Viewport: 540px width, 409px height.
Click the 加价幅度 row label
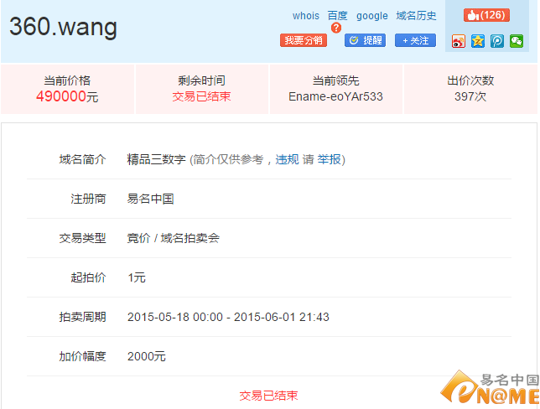pos(82,356)
